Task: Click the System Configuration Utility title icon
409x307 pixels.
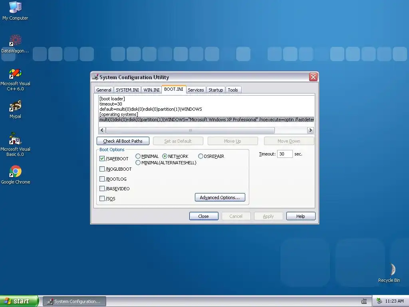Action: pos(95,77)
